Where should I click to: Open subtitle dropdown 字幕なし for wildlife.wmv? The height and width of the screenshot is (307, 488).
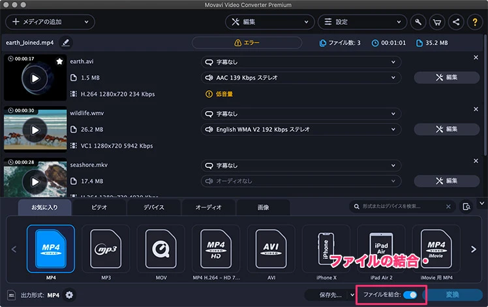click(301, 114)
